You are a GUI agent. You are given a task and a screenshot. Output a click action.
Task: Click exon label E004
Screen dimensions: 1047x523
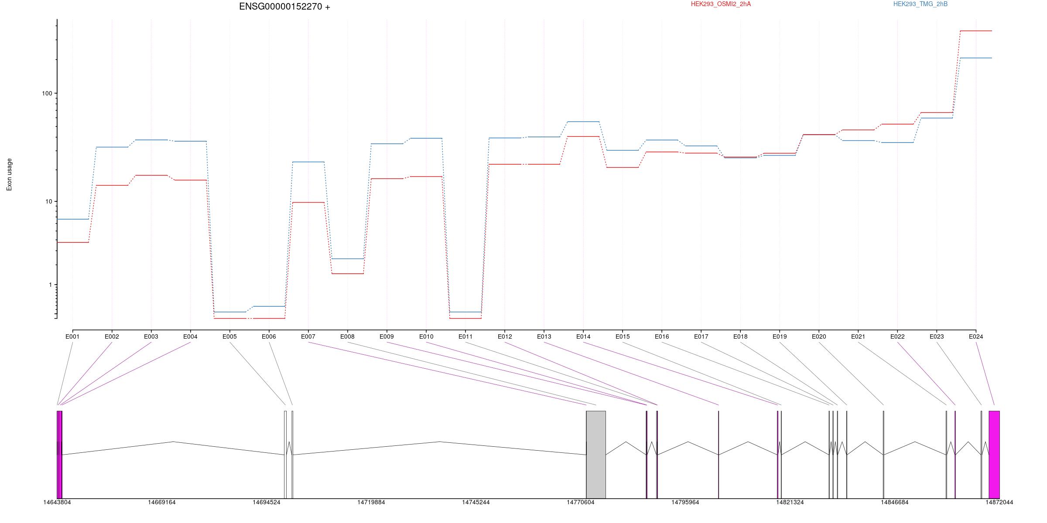tap(190, 336)
